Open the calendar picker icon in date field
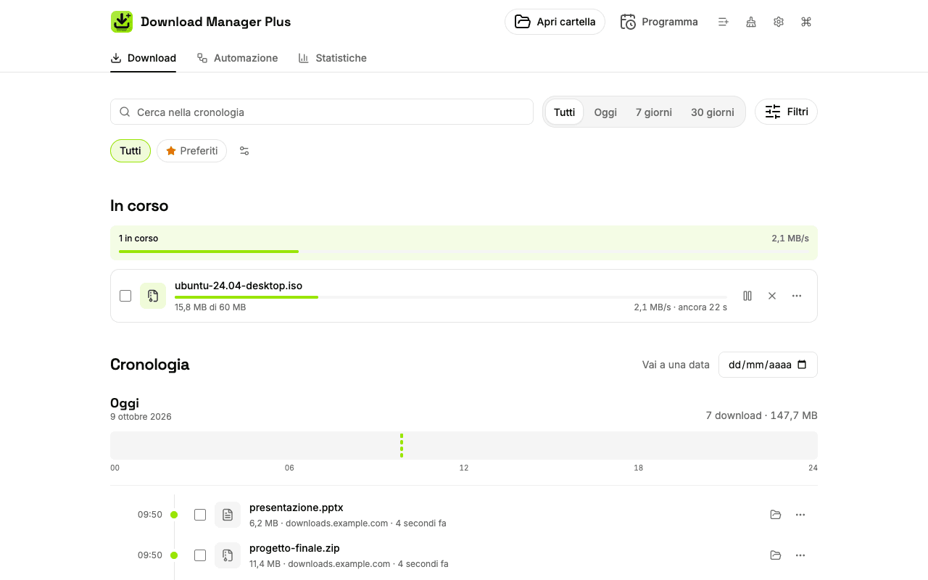Screen dimensions: 928x580 click(802, 365)
